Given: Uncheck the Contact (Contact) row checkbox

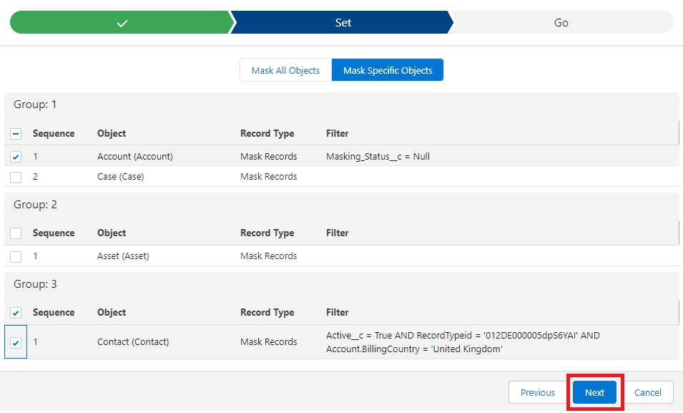Looking at the screenshot, I should click(x=16, y=341).
